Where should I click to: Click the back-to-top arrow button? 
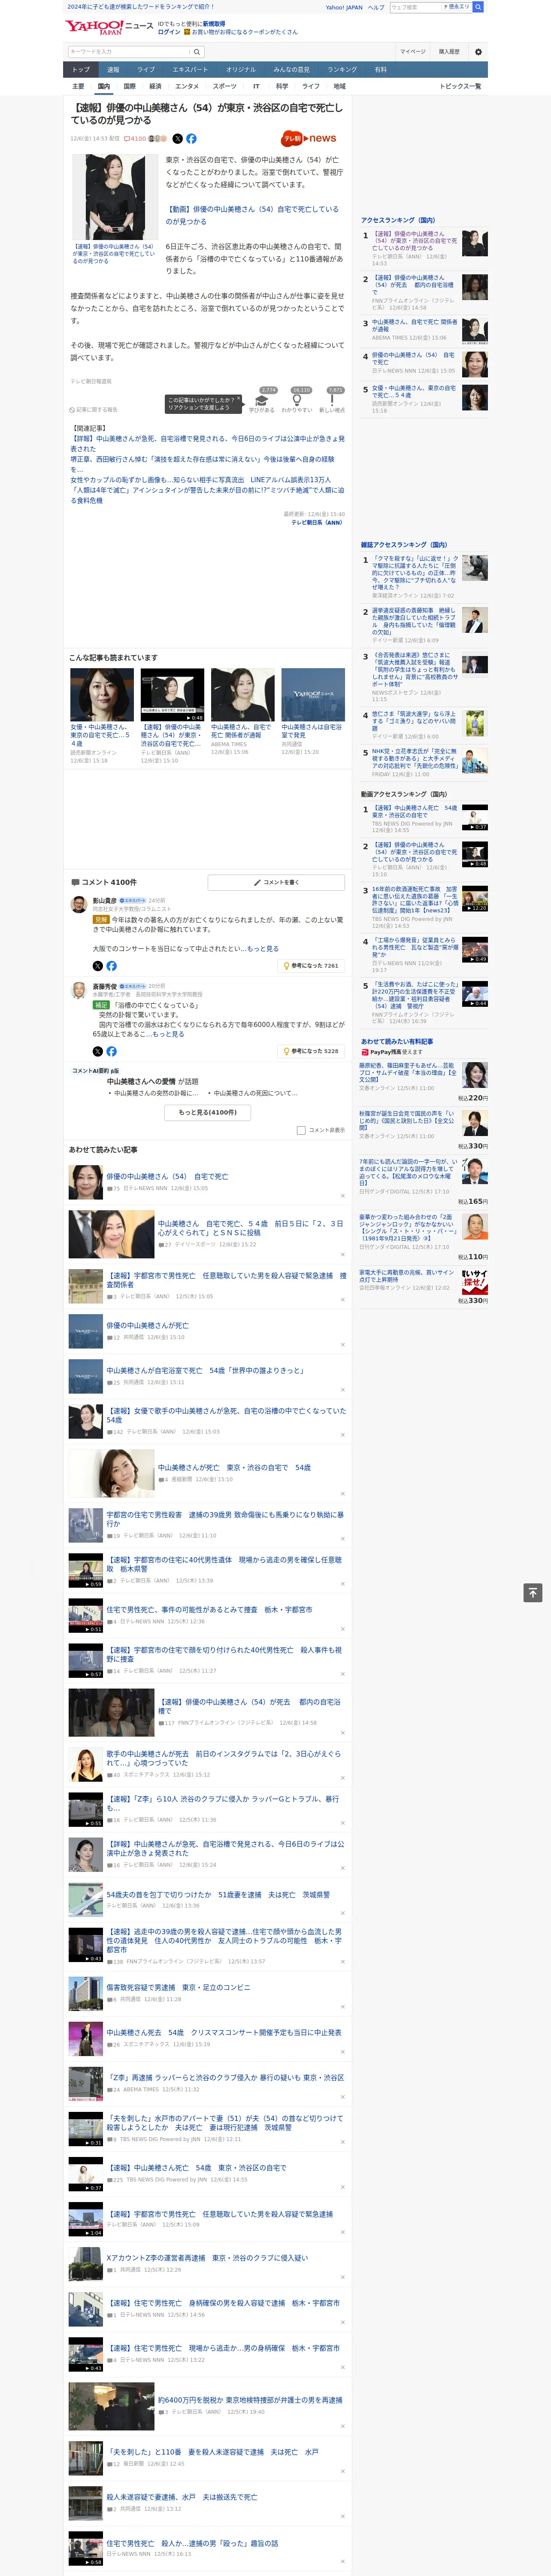pos(533,1592)
